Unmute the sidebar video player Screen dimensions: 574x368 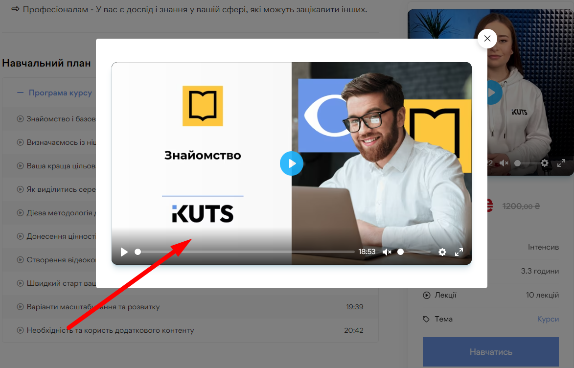pos(504,163)
